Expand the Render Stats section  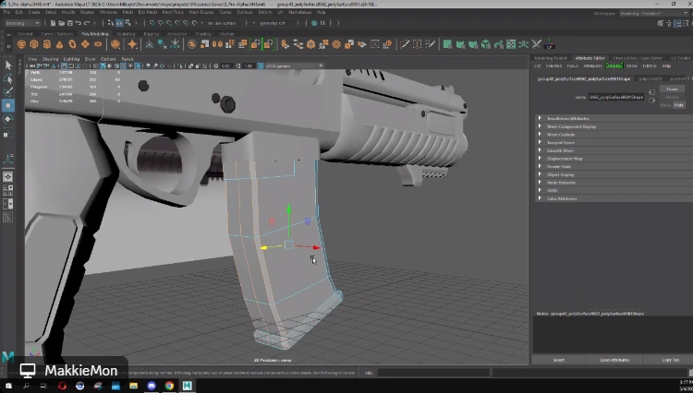559,166
